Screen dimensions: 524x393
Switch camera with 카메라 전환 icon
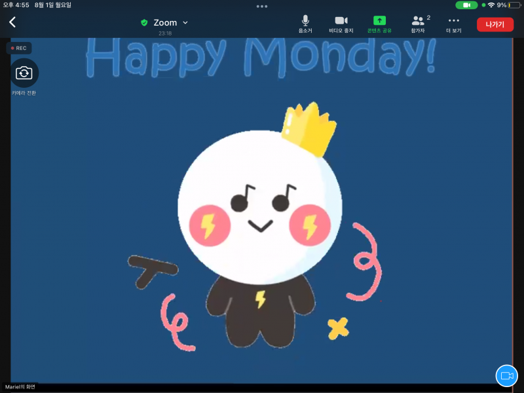pos(24,73)
